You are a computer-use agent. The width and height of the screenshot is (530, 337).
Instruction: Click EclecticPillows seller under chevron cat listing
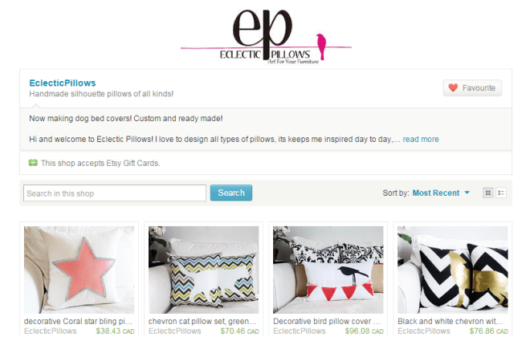(175, 331)
